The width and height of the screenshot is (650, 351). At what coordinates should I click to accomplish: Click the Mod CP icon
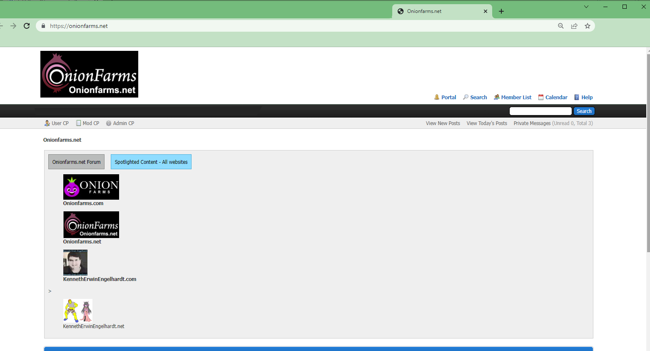(x=78, y=123)
